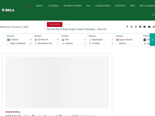Viewport: 155px width, 116px height.
Task: Select Lille team name
Action: pyautogui.click(x=67, y=39)
